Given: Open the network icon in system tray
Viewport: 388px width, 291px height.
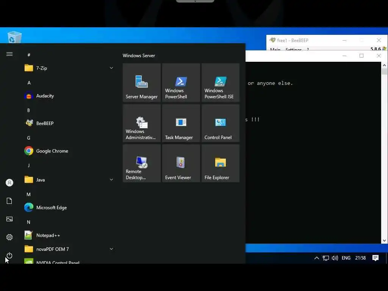Looking at the screenshot, I should click(325, 258).
